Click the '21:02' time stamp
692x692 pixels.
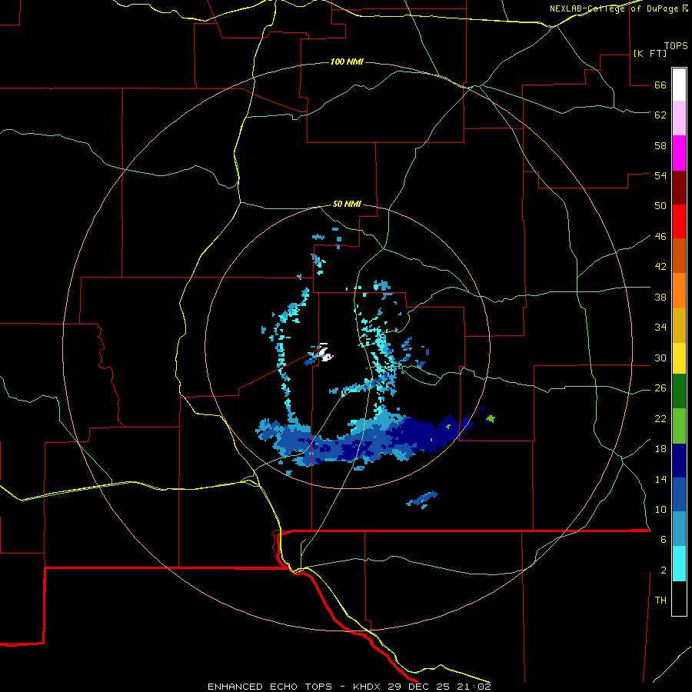tap(474, 687)
